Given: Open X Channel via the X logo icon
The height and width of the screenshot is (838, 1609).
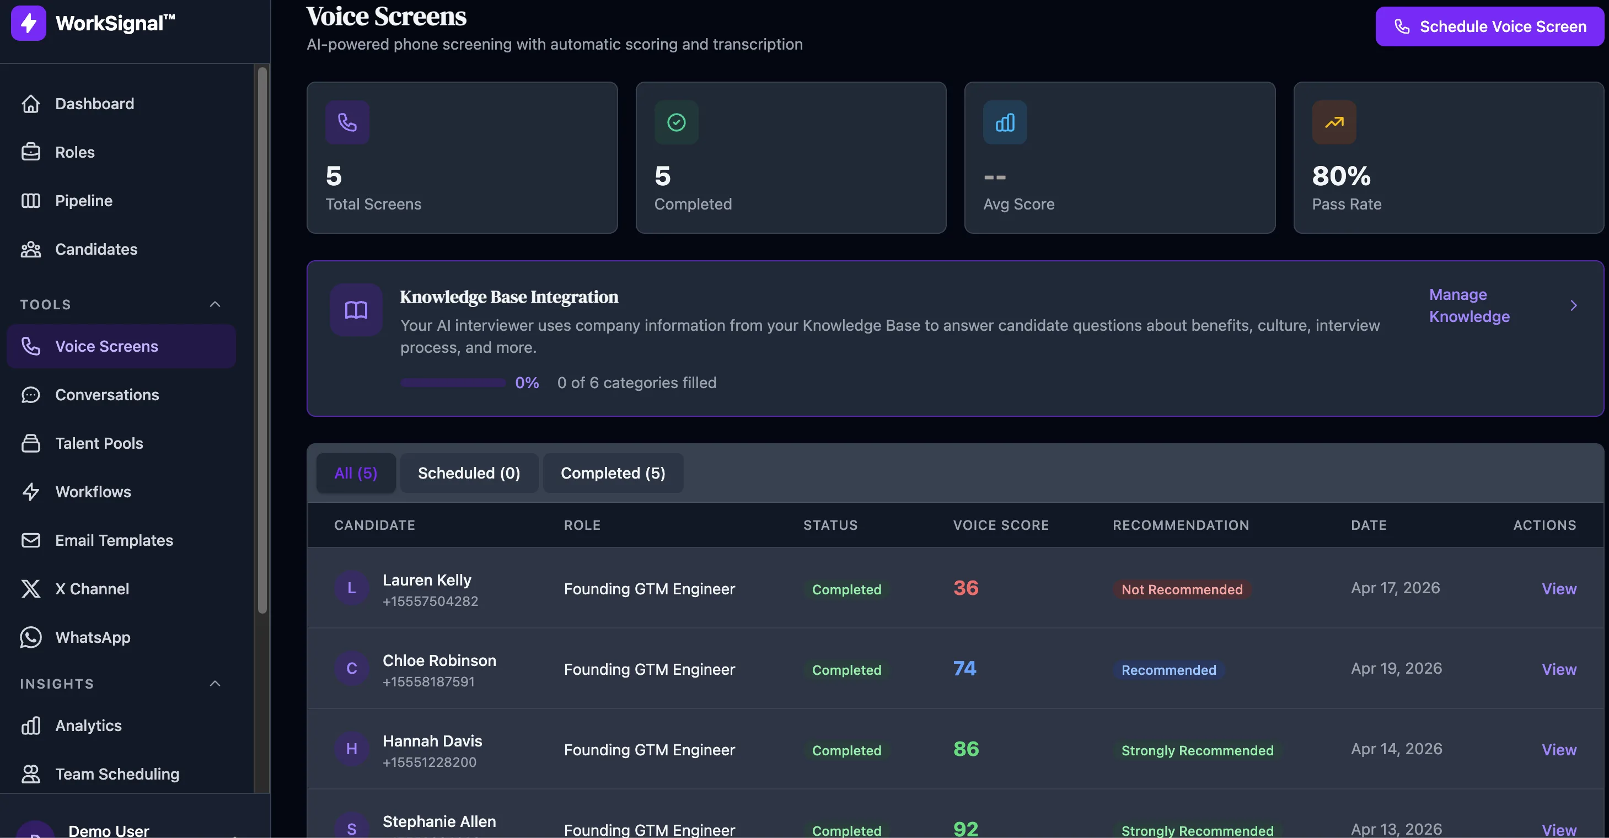Looking at the screenshot, I should pos(31,589).
